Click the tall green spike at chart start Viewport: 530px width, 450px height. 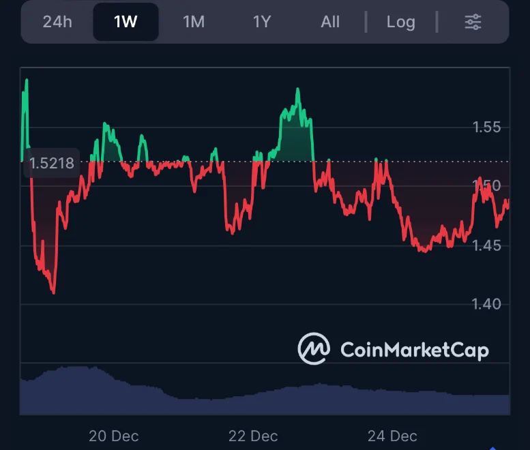27,82
